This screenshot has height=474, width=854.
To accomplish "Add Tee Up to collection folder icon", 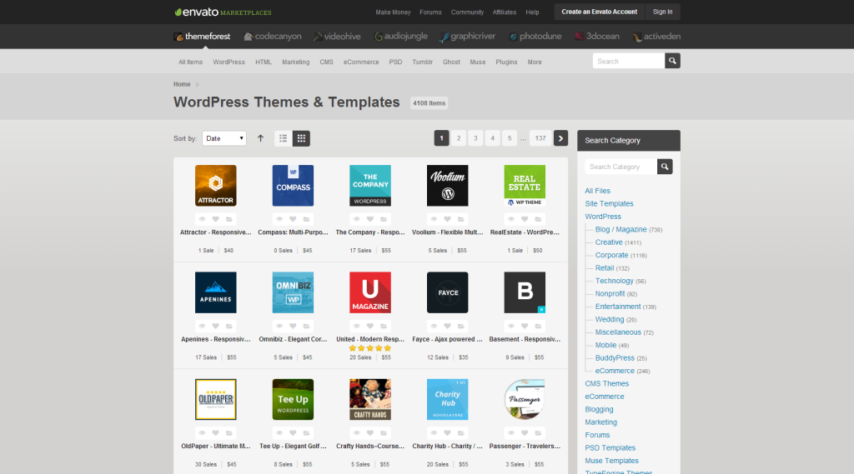I will [307, 433].
